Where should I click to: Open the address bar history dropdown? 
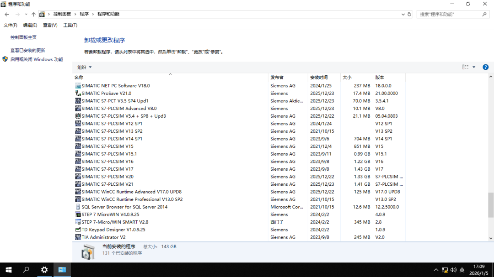403,14
